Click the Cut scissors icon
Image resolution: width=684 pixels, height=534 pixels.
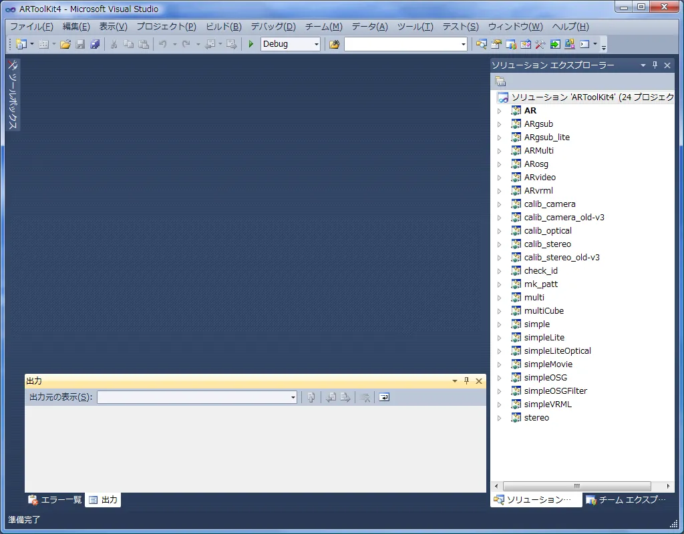[x=114, y=44]
